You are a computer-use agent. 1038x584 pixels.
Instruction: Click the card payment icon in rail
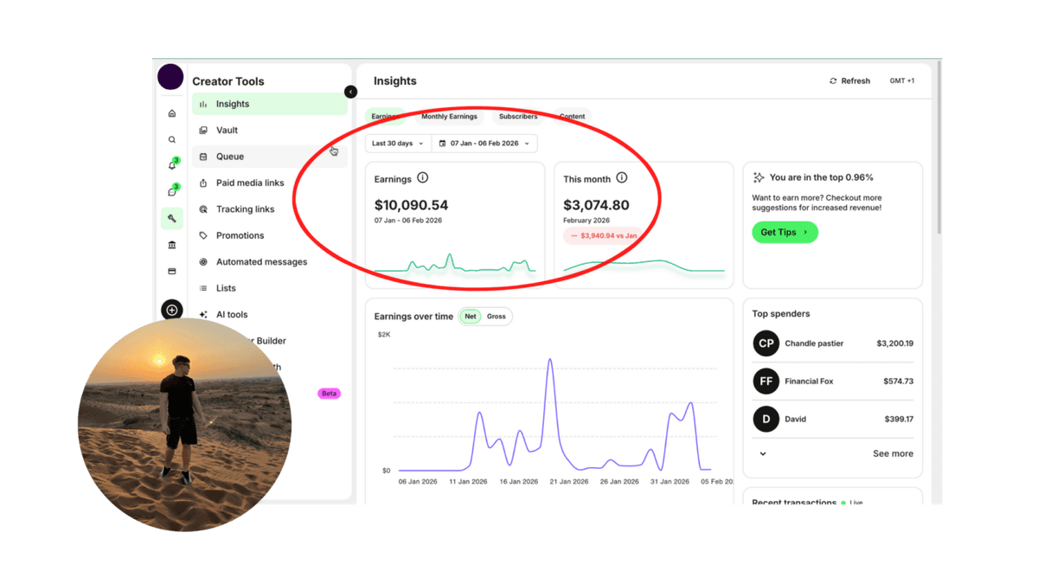click(x=171, y=271)
